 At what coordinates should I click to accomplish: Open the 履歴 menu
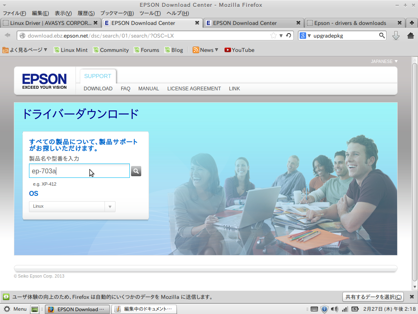click(x=86, y=13)
